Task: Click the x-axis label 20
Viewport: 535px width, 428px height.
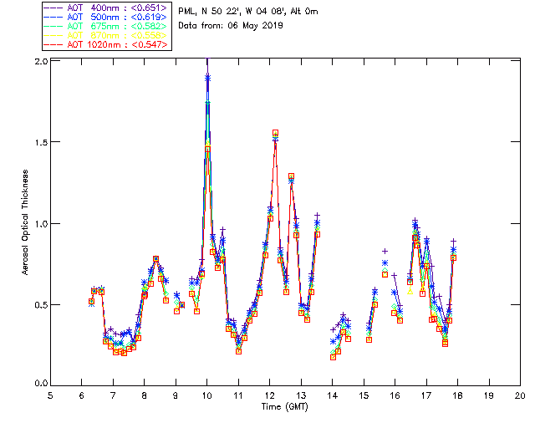Action: [x=520, y=395]
